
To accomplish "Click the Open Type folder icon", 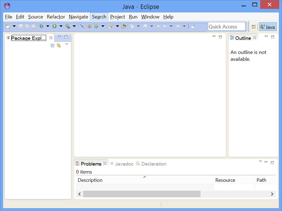I will (x=124, y=26).
